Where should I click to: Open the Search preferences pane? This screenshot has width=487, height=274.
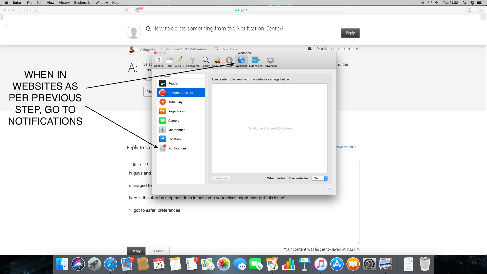[206, 62]
